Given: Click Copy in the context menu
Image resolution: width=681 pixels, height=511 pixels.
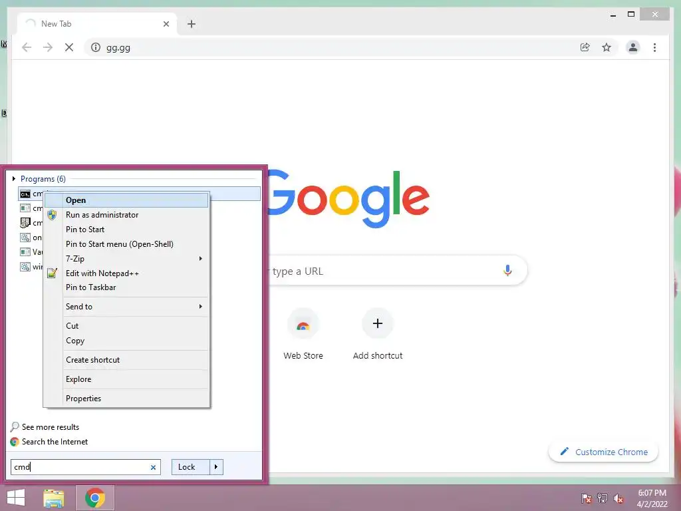Looking at the screenshot, I should pyautogui.click(x=126, y=341).
